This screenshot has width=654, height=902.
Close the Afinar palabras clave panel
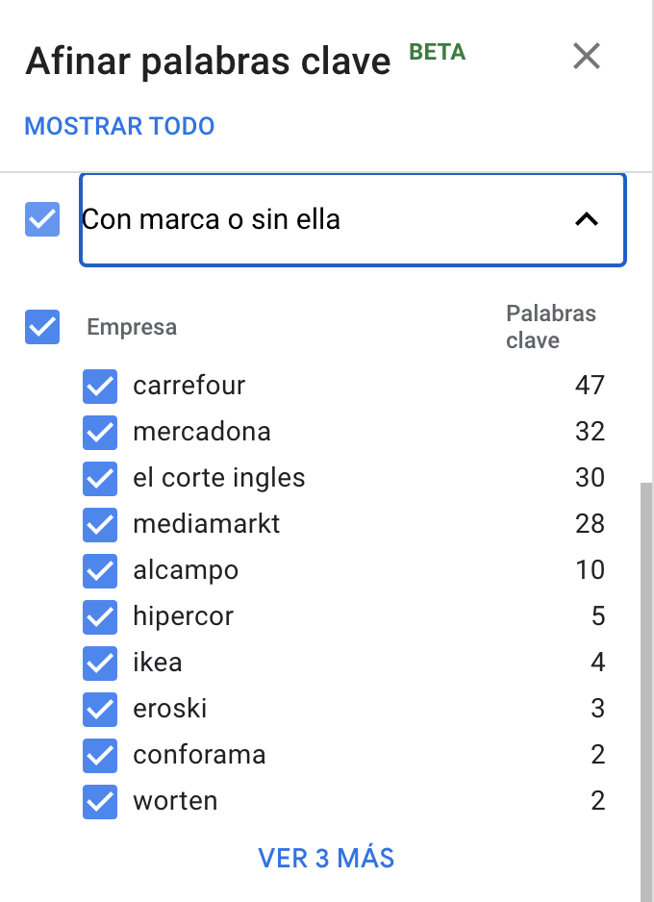[x=587, y=57]
